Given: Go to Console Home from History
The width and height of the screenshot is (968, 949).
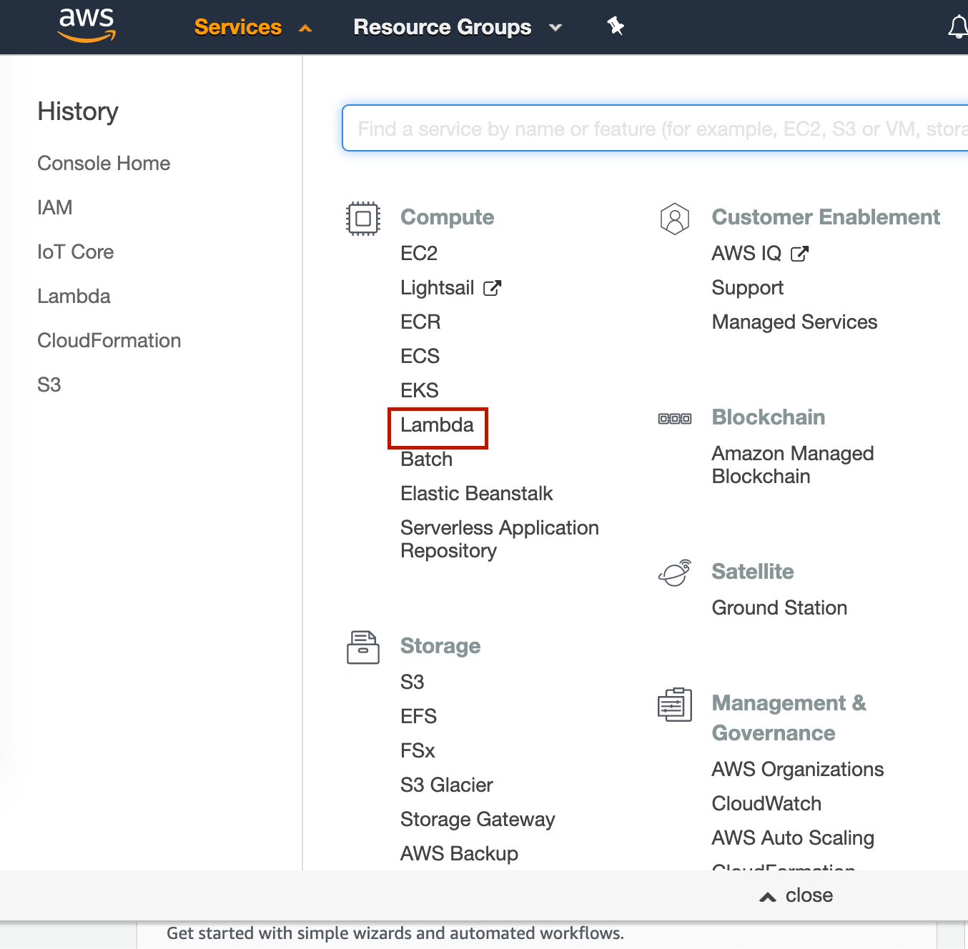Looking at the screenshot, I should pyautogui.click(x=104, y=164).
